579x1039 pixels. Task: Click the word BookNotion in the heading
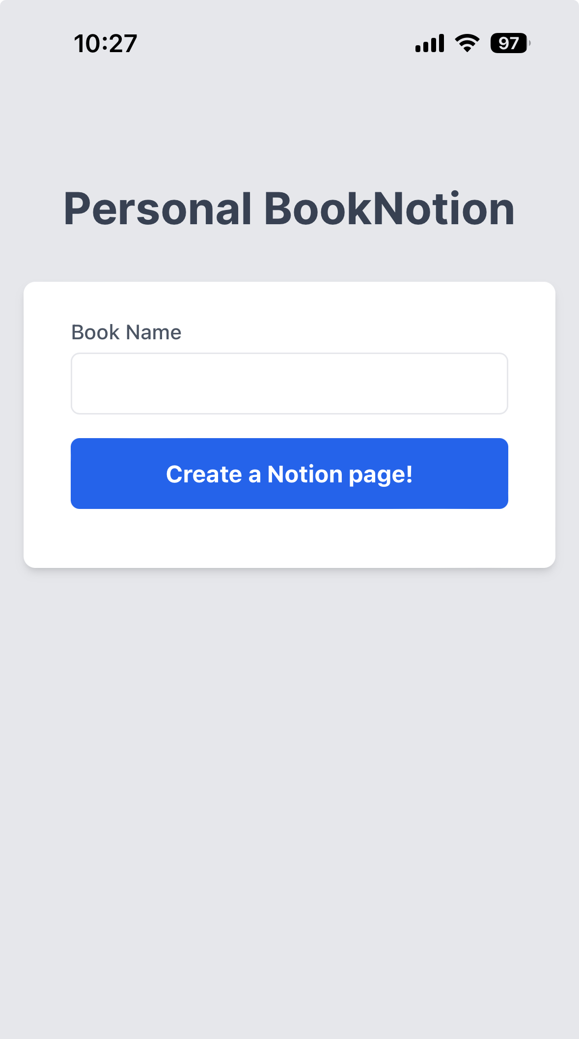[x=389, y=209]
